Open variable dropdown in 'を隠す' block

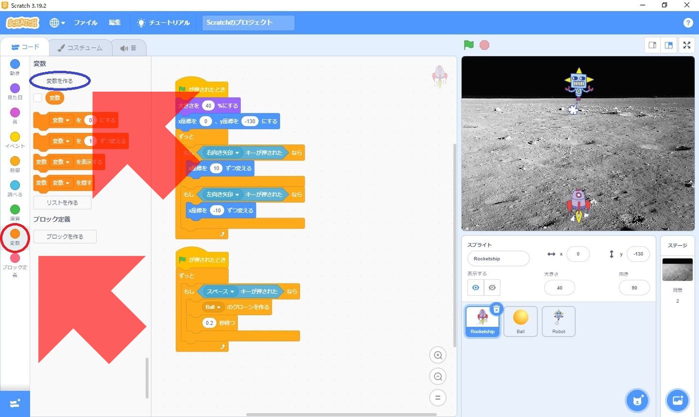click(x=61, y=183)
